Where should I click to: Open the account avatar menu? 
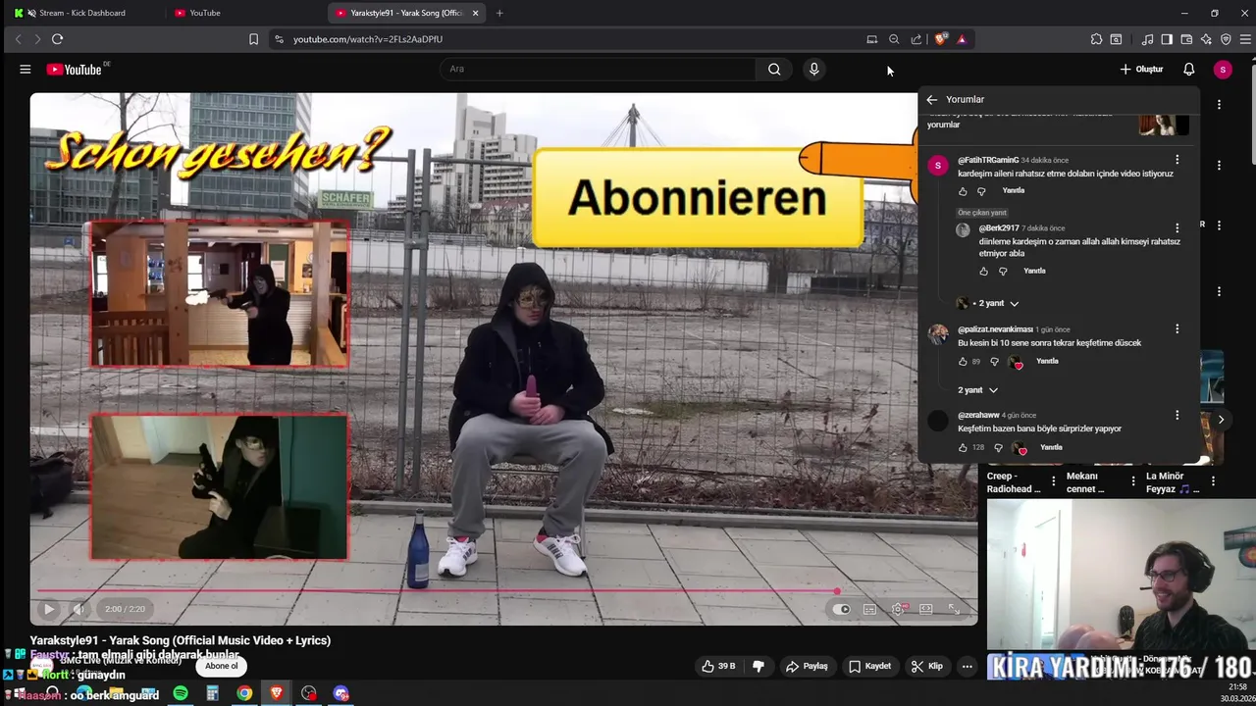coord(1222,69)
